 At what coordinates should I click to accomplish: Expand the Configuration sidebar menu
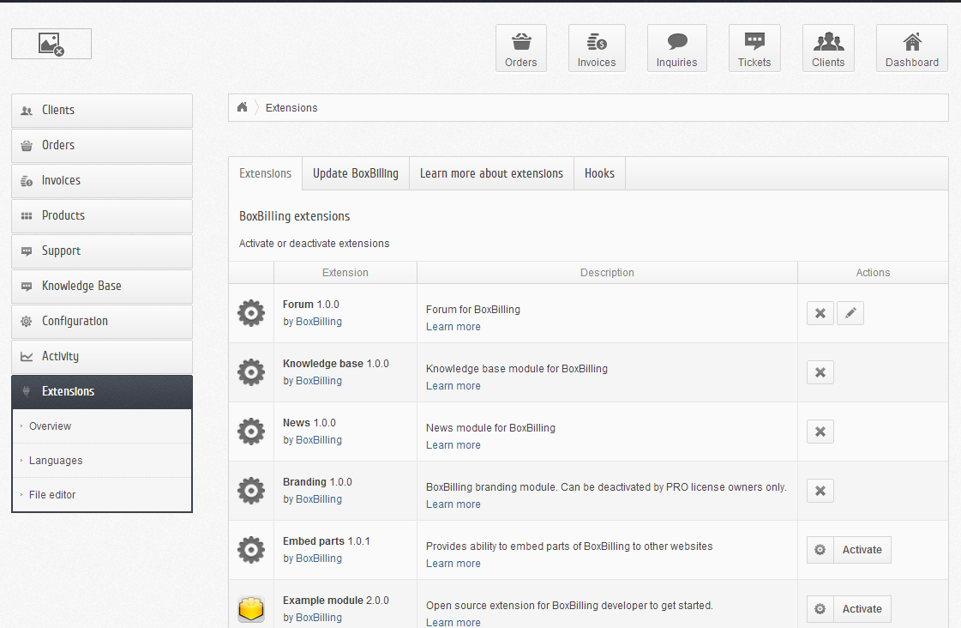(101, 322)
